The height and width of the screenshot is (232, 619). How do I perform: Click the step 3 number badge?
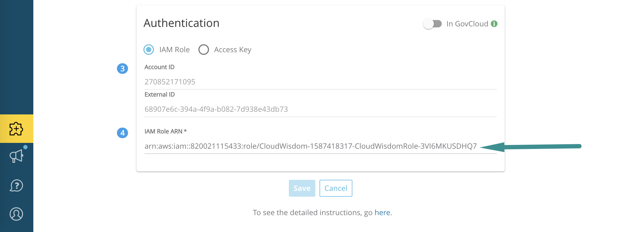point(122,69)
